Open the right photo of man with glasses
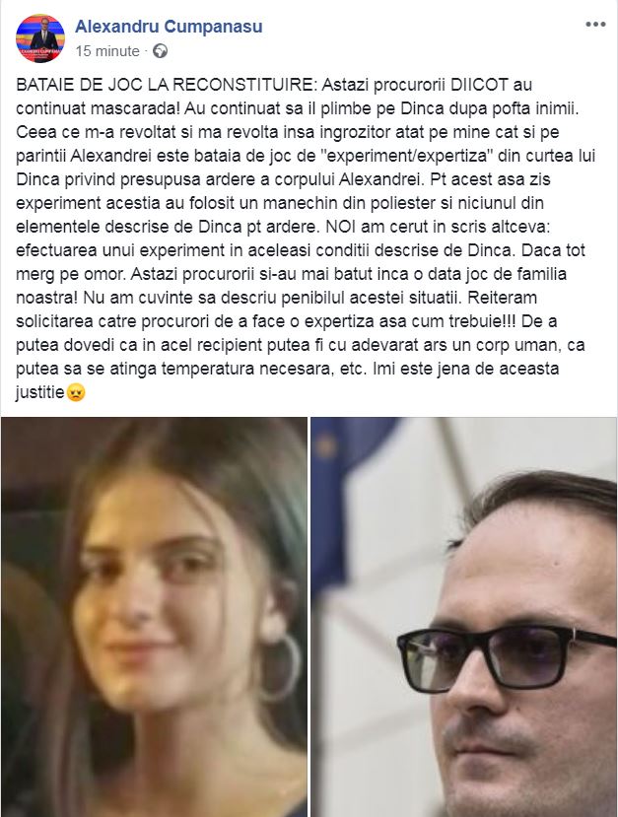 tap(464, 617)
